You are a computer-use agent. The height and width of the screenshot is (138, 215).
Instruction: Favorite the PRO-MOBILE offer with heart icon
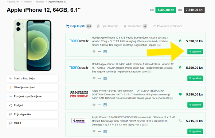tap(94, 105)
